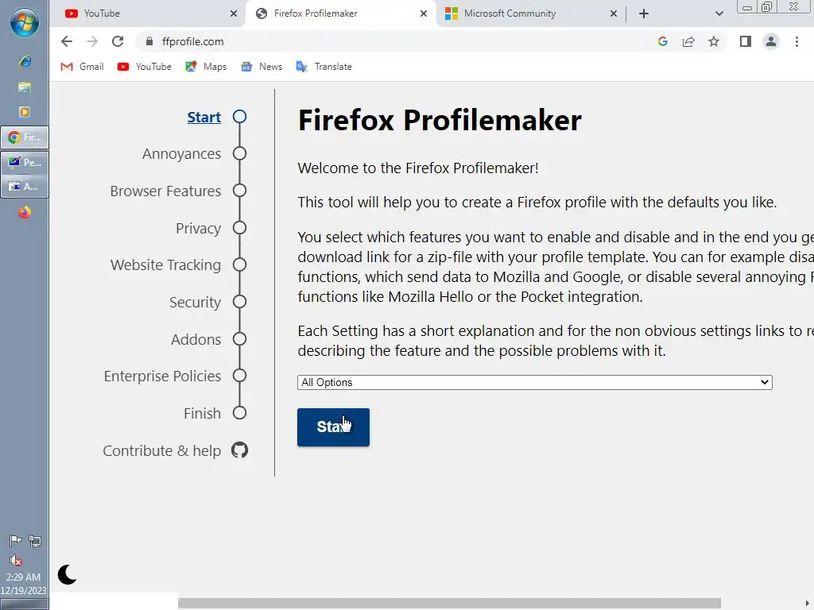The height and width of the screenshot is (610, 814).
Task: Expand the All Options dropdown
Action: [x=535, y=382]
